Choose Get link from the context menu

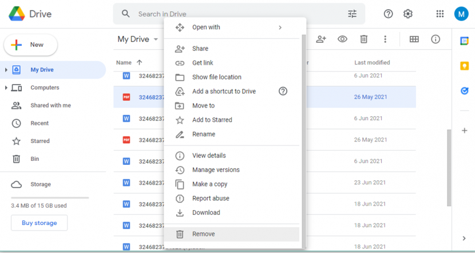[x=232, y=63]
